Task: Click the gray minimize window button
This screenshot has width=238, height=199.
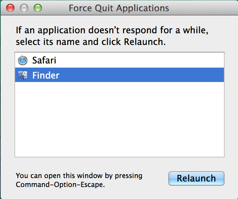Action: click(x=24, y=8)
